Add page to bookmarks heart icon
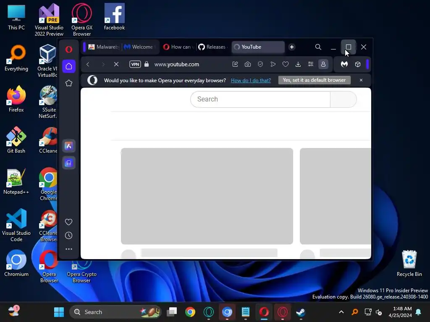 click(286, 64)
